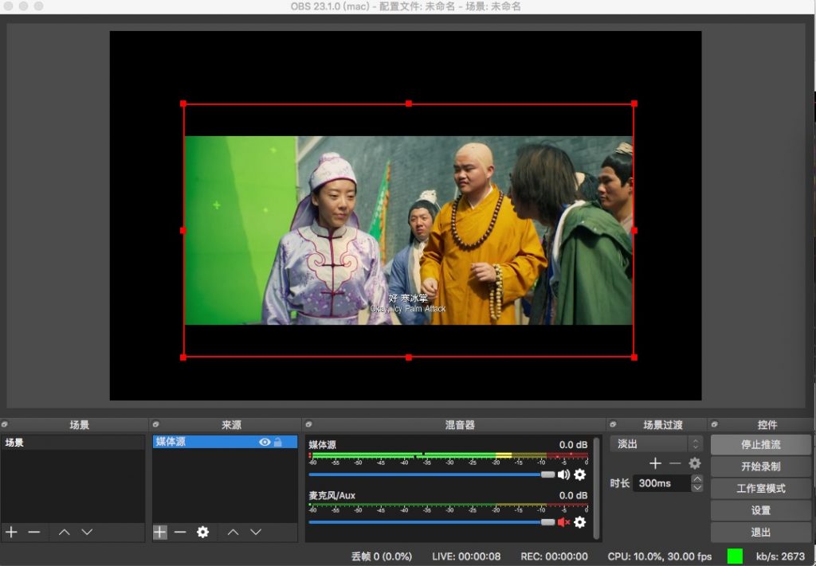The image size is (816, 566).
Task: Enable 工作室模式 studio mode
Action: coord(760,489)
